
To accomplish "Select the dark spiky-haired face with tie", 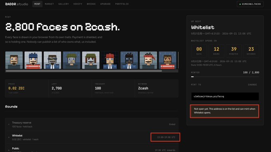I will click(129, 60).
